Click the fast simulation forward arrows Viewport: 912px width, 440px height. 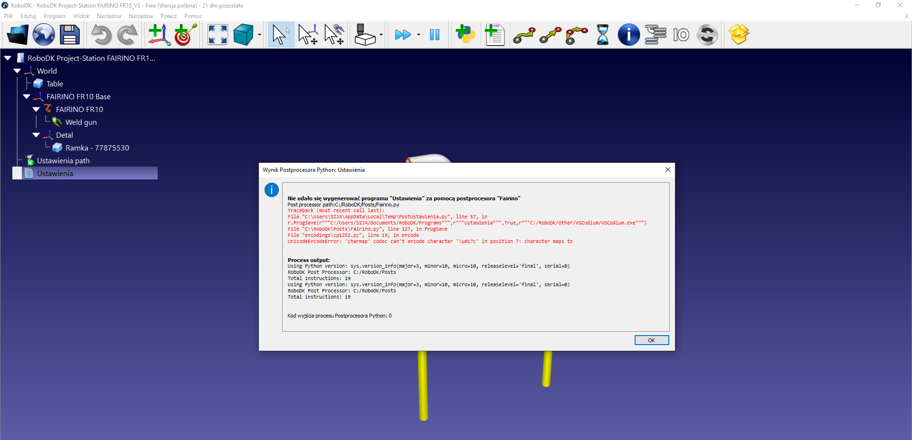coord(403,35)
